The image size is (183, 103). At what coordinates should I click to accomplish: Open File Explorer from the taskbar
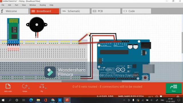pos(38,100)
